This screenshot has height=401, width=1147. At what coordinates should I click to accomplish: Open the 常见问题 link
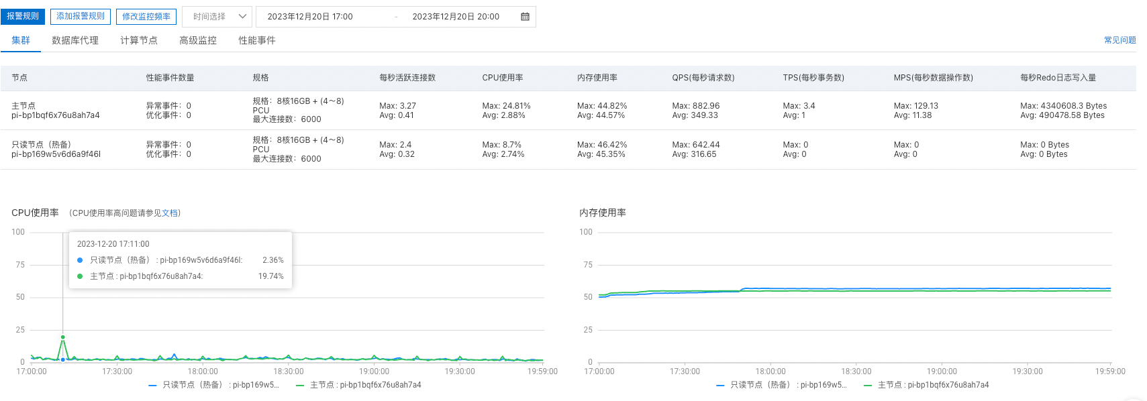[x=1120, y=40]
